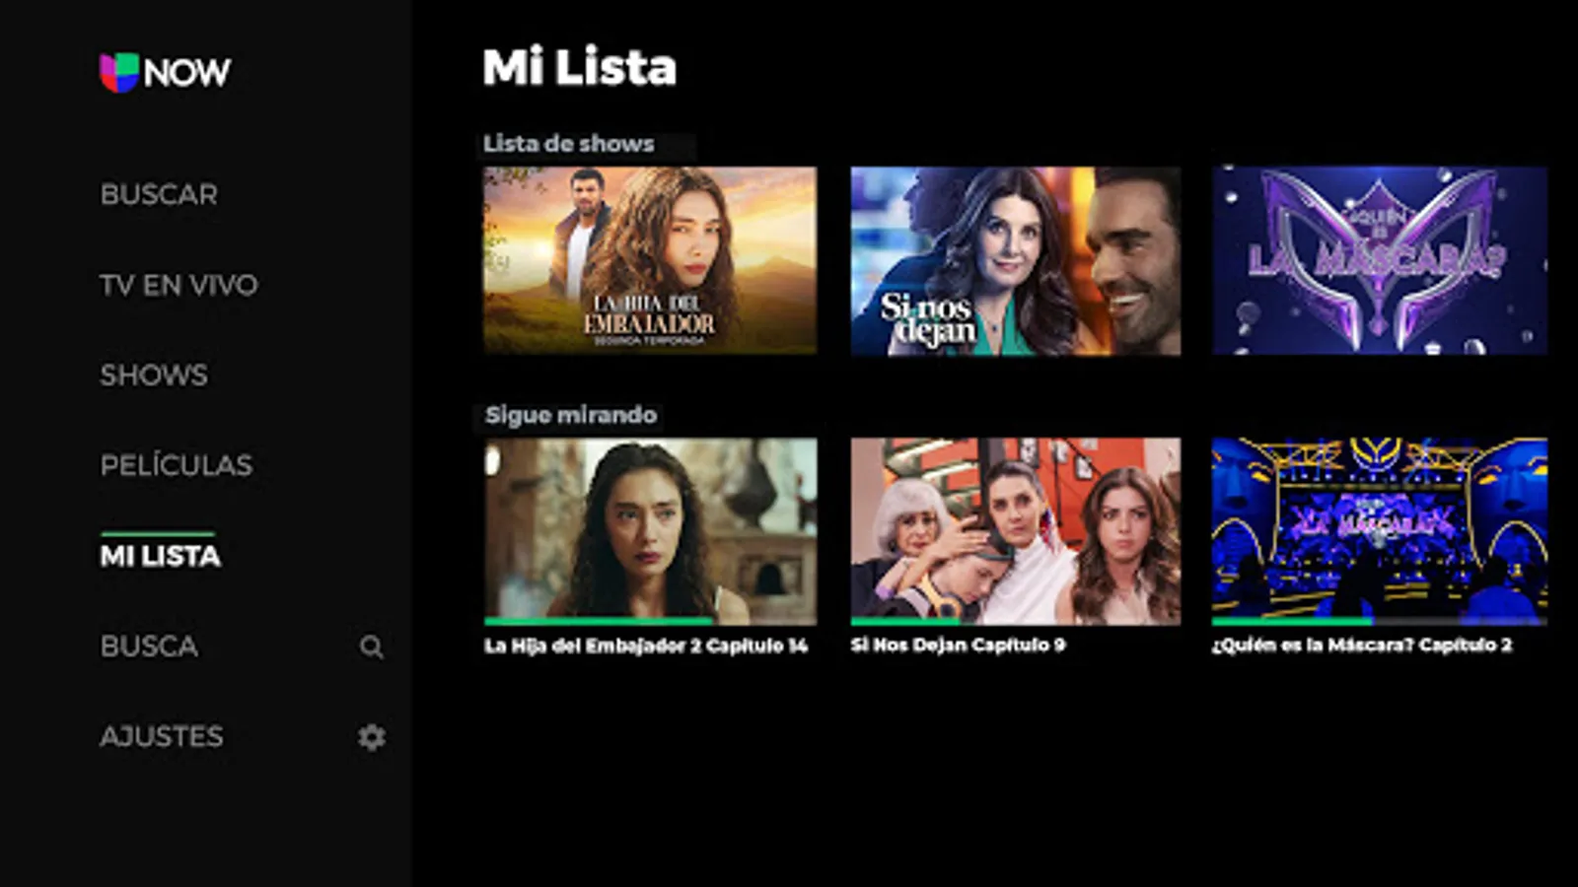Open AJUSTES settings entry
The image size is (1578, 887).
point(162,736)
